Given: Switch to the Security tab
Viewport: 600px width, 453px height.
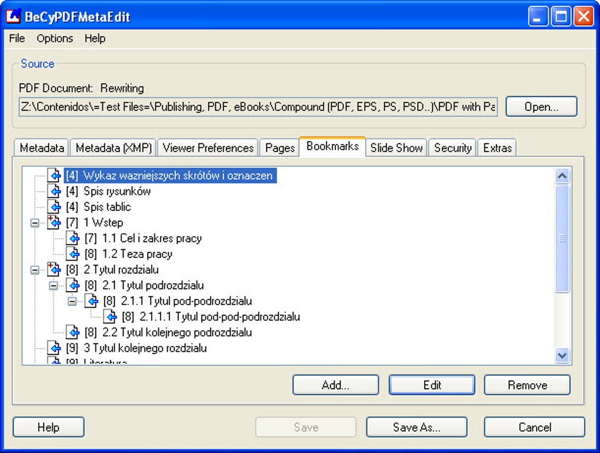Looking at the screenshot, I should tap(452, 148).
